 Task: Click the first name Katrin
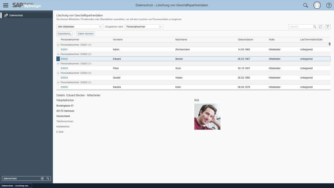point(116,50)
